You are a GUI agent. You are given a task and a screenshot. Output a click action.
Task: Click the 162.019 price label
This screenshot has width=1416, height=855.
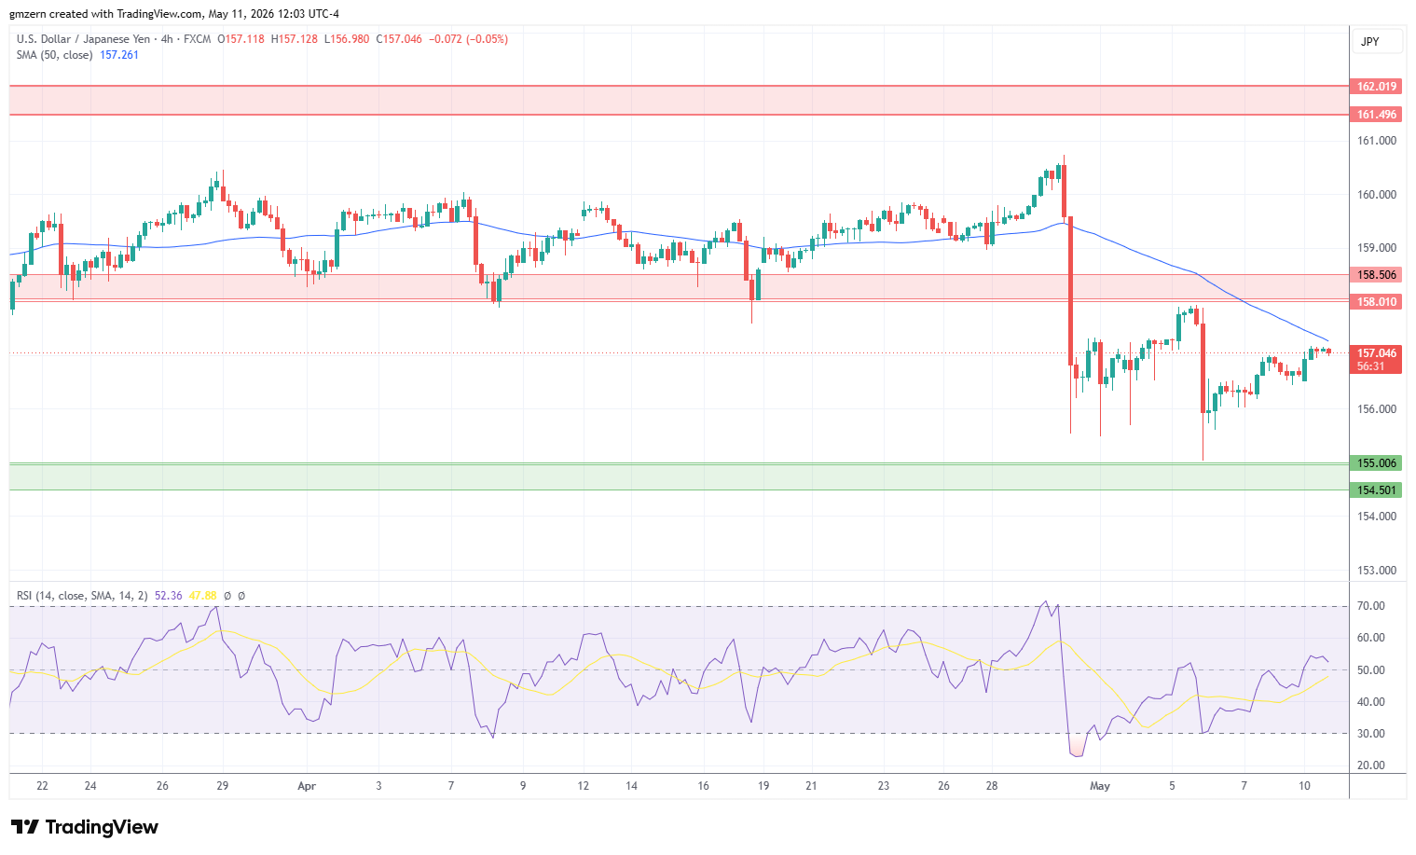tap(1376, 86)
